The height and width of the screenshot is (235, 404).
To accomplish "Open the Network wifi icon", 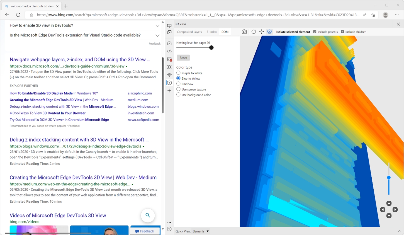I will coord(169,75).
